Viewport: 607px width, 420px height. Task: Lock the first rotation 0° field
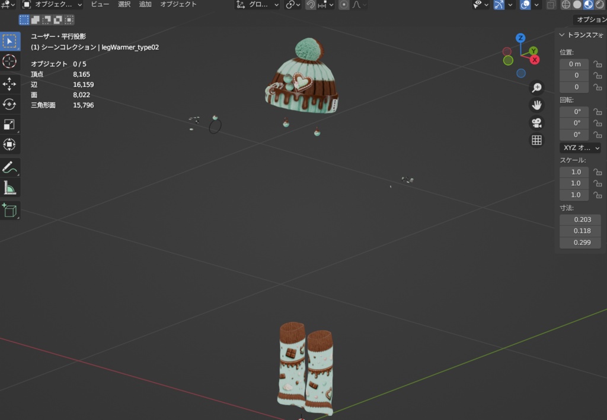point(598,112)
